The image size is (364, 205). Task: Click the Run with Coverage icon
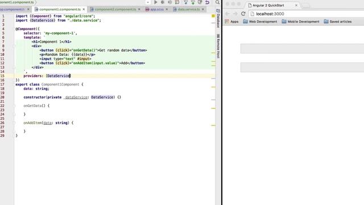point(169,2)
